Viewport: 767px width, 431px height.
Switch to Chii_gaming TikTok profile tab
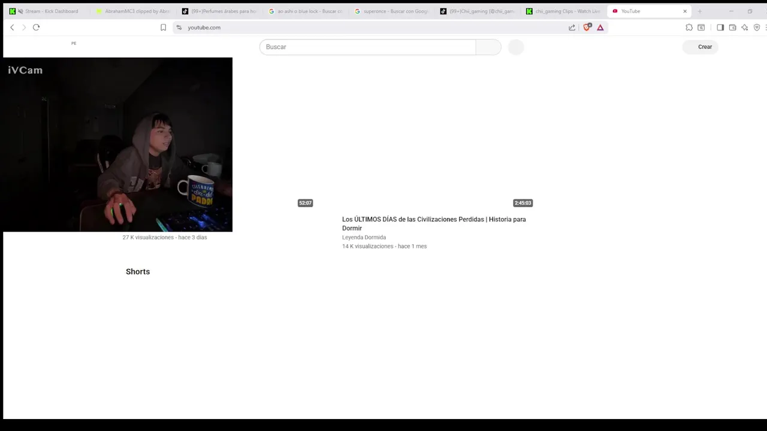tap(478, 11)
